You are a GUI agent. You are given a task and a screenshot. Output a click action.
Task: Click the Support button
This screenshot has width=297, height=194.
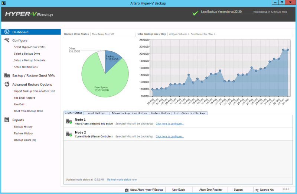click(238, 190)
